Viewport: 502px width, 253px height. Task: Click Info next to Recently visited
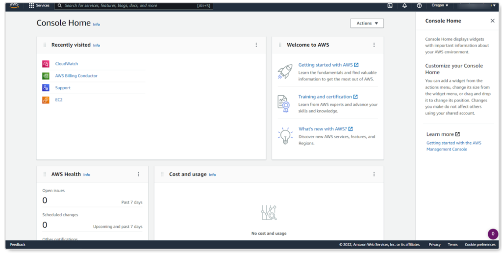click(97, 46)
